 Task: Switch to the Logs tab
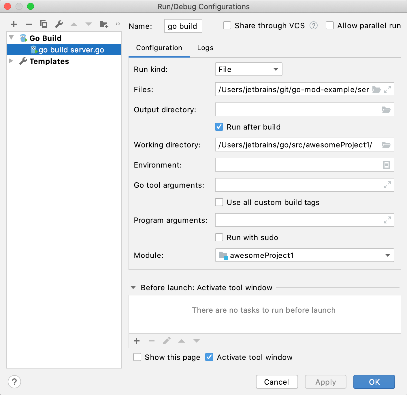click(205, 48)
